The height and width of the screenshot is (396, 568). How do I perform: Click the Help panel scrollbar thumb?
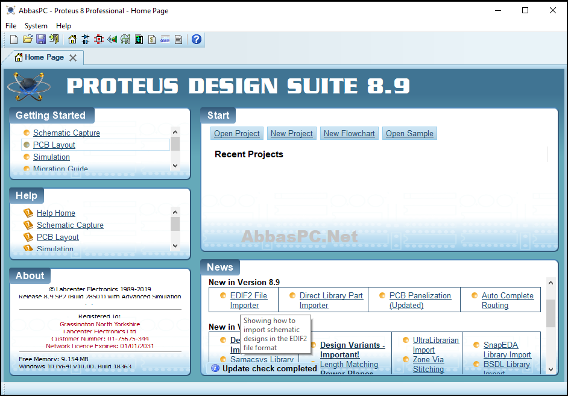click(x=175, y=224)
